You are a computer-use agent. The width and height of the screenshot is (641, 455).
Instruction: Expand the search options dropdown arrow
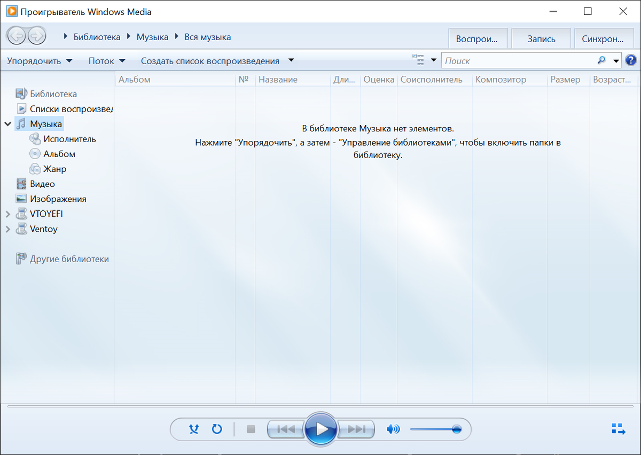click(616, 61)
